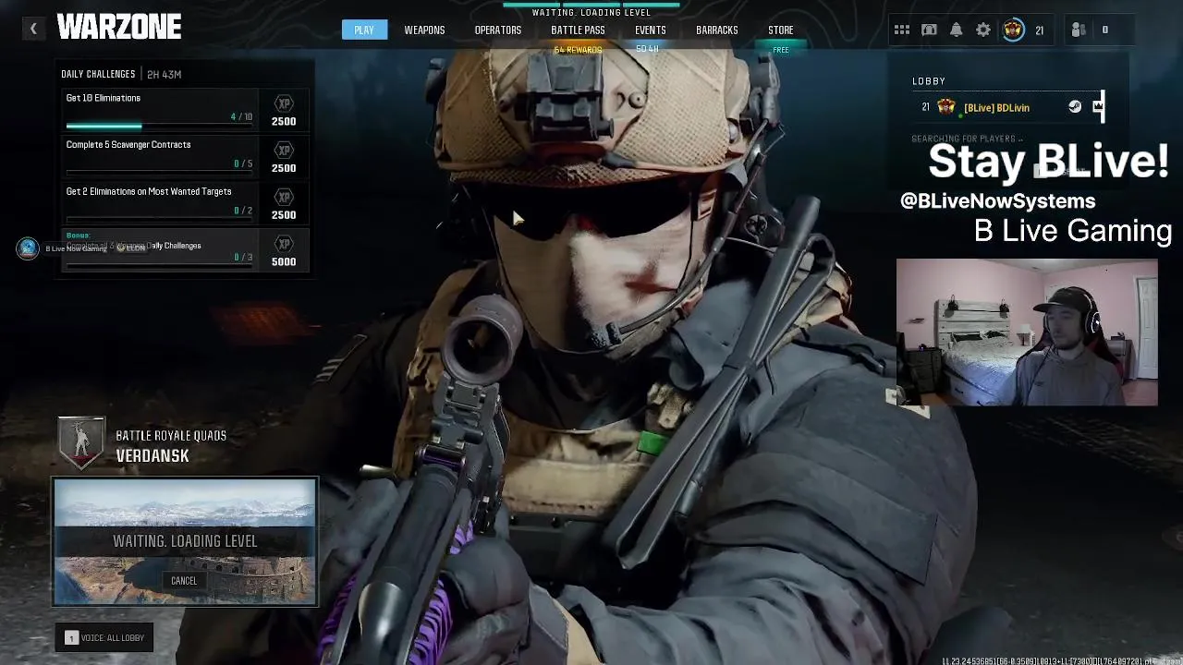Viewport: 1183px width, 665px height.
Task: Click the lobby player rank emblem
Action: point(946,107)
